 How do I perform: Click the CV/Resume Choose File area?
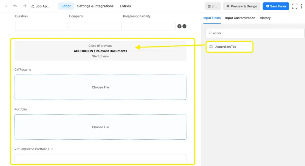pos(100,87)
